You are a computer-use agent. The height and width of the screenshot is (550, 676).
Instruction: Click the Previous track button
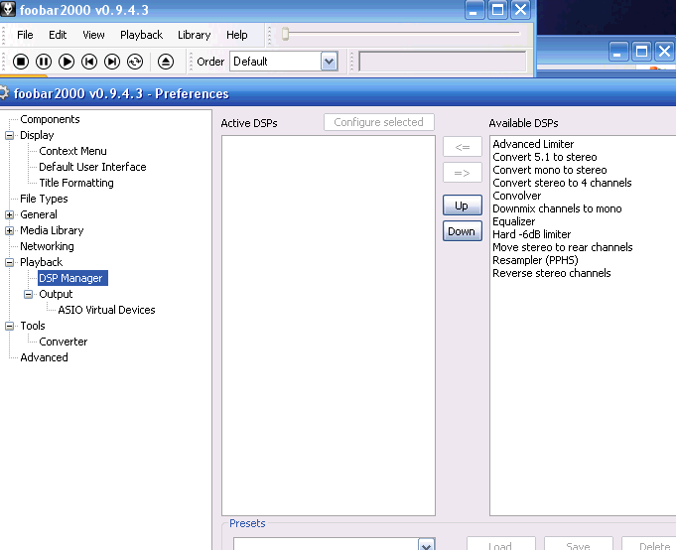click(x=89, y=62)
